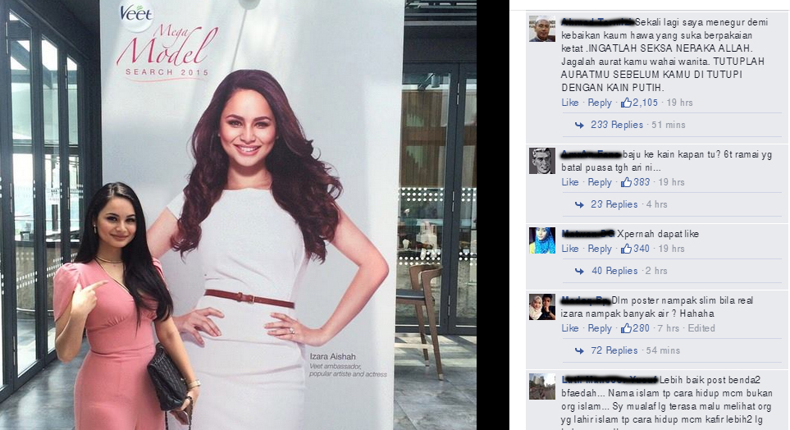This screenshot has height=430, width=790.
Task: Open profile picture of man in white cap
Action: [x=542, y=29]
